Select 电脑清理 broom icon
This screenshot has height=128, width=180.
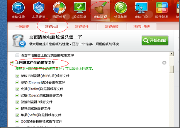tap(100, 10)
